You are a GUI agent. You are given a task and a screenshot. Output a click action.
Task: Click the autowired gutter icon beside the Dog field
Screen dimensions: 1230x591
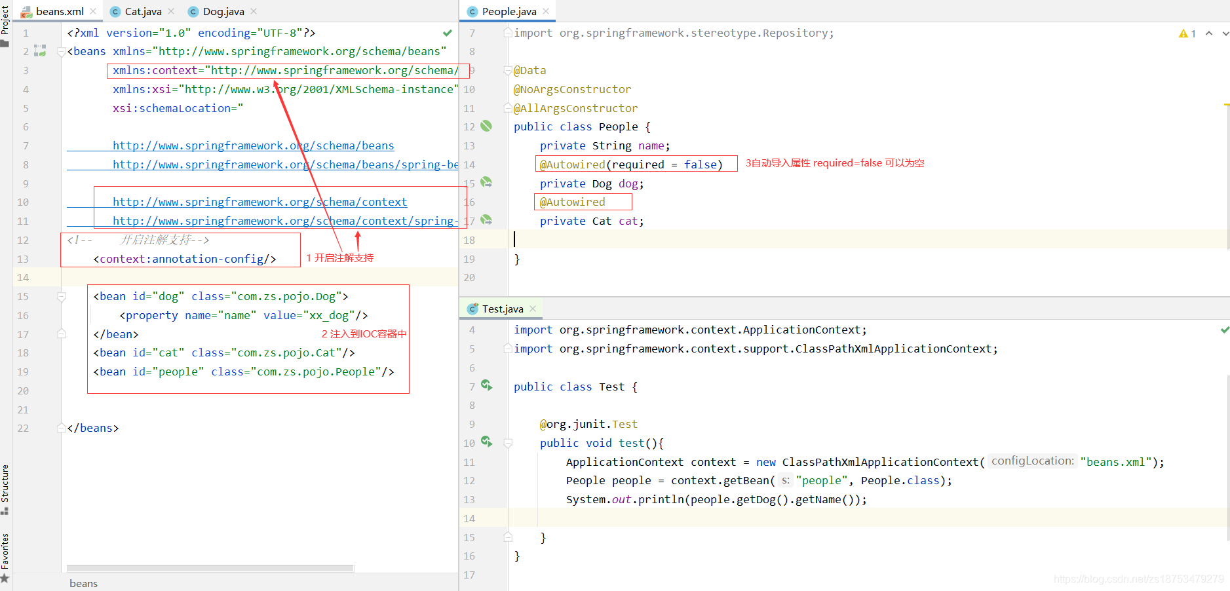click(x=486, y=182)
